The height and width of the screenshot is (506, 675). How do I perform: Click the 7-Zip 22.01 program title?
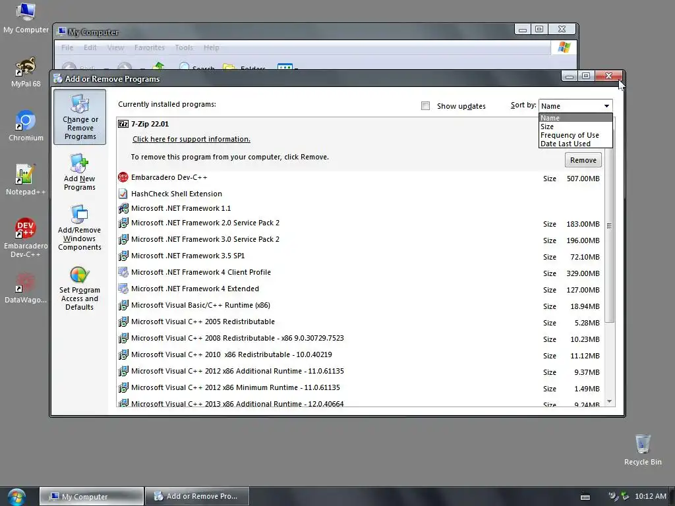(x=150, y=124)
